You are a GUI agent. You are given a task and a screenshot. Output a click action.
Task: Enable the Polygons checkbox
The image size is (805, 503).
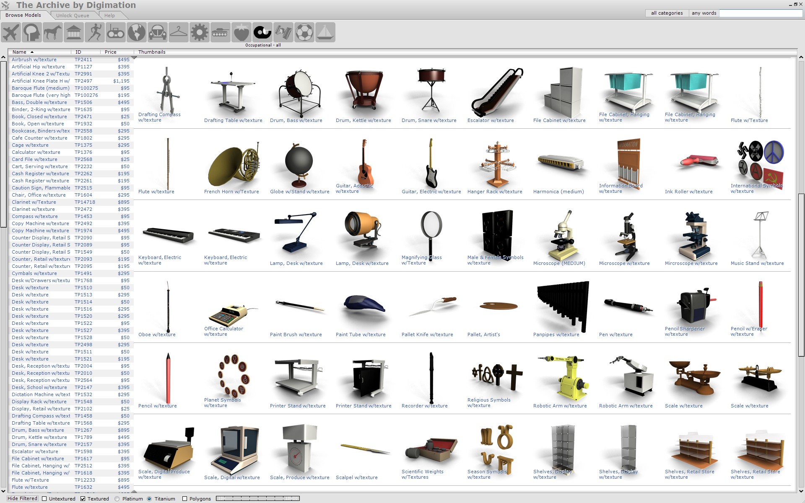point(184,499)
